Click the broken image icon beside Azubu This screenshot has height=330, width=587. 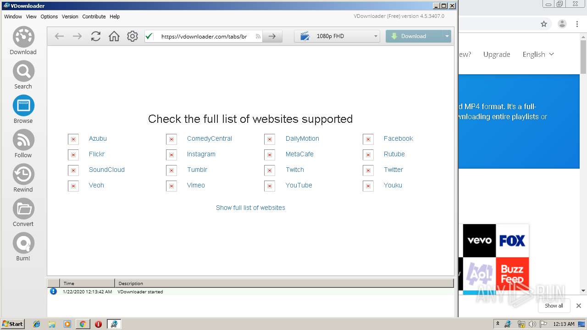(x=73, y=139)
